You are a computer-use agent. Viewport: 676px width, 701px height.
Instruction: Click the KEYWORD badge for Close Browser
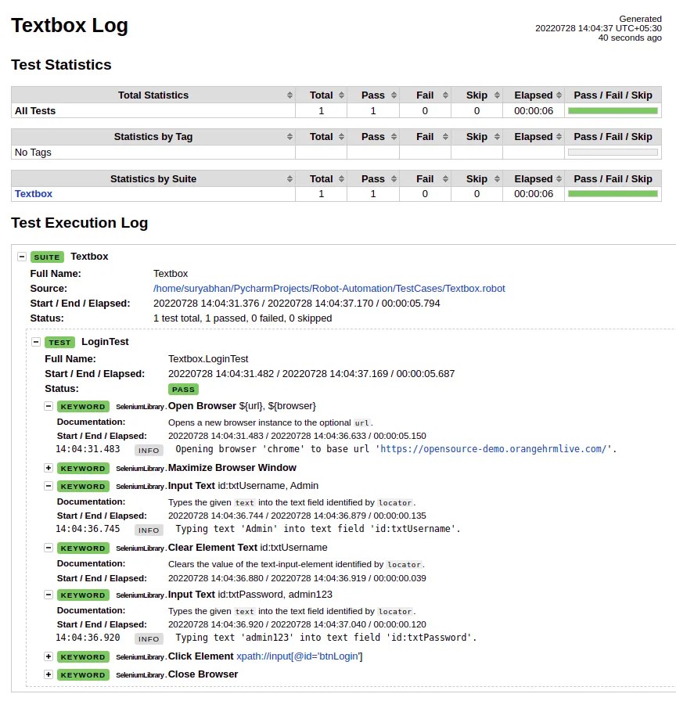tap(83, 674)
